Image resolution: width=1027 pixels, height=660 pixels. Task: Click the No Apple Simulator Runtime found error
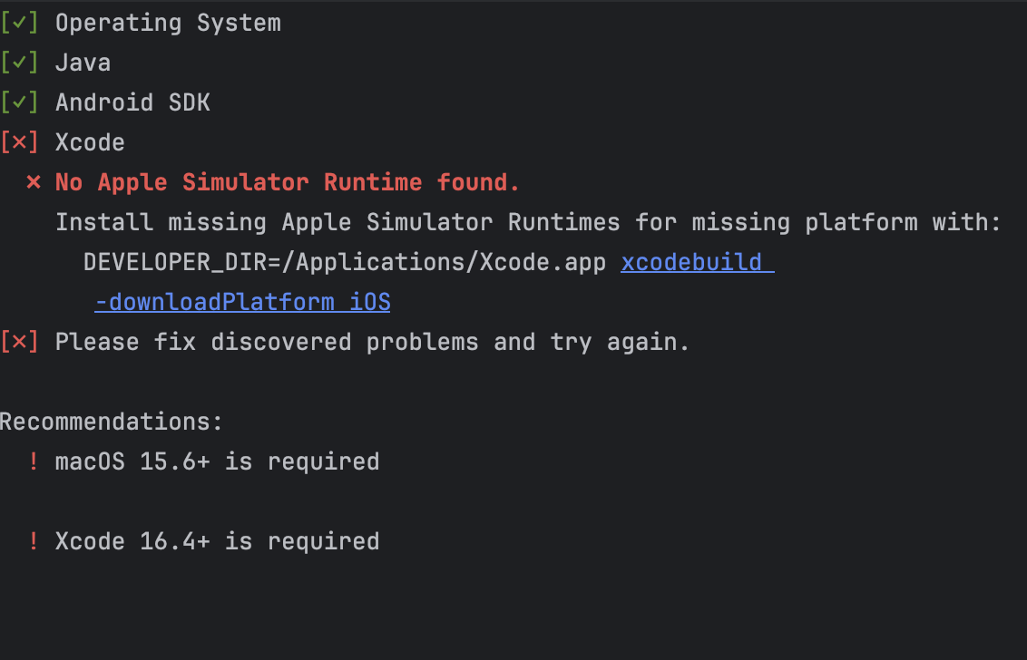(x=287, y=183)
